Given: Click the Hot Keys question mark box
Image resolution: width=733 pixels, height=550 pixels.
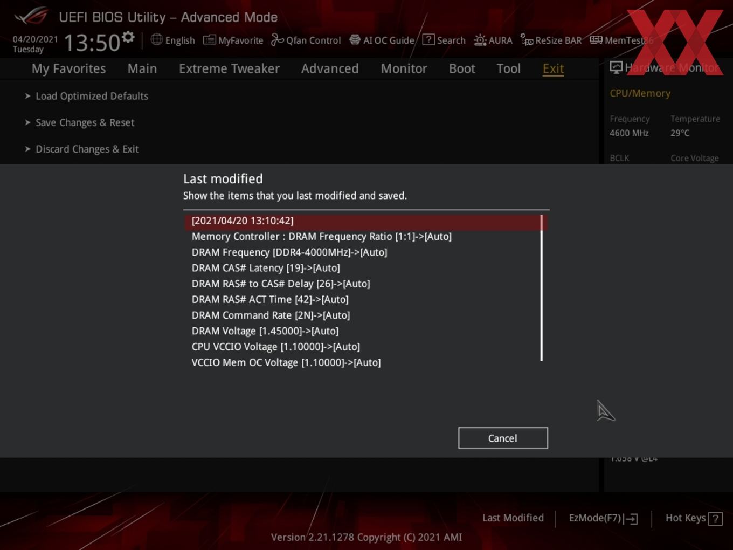Looking at the screenshot, I should [x=715, y=519].
